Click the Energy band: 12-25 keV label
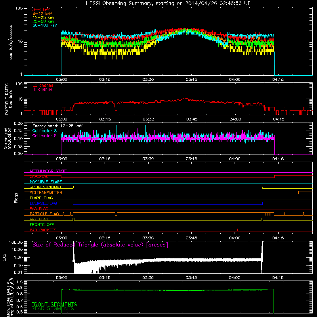 click(57, 126)
